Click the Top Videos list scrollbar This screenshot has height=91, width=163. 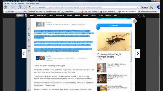(131, 47)
